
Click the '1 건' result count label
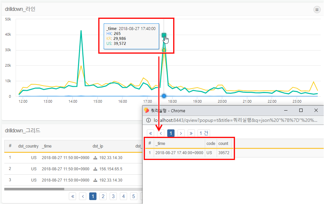204,133
